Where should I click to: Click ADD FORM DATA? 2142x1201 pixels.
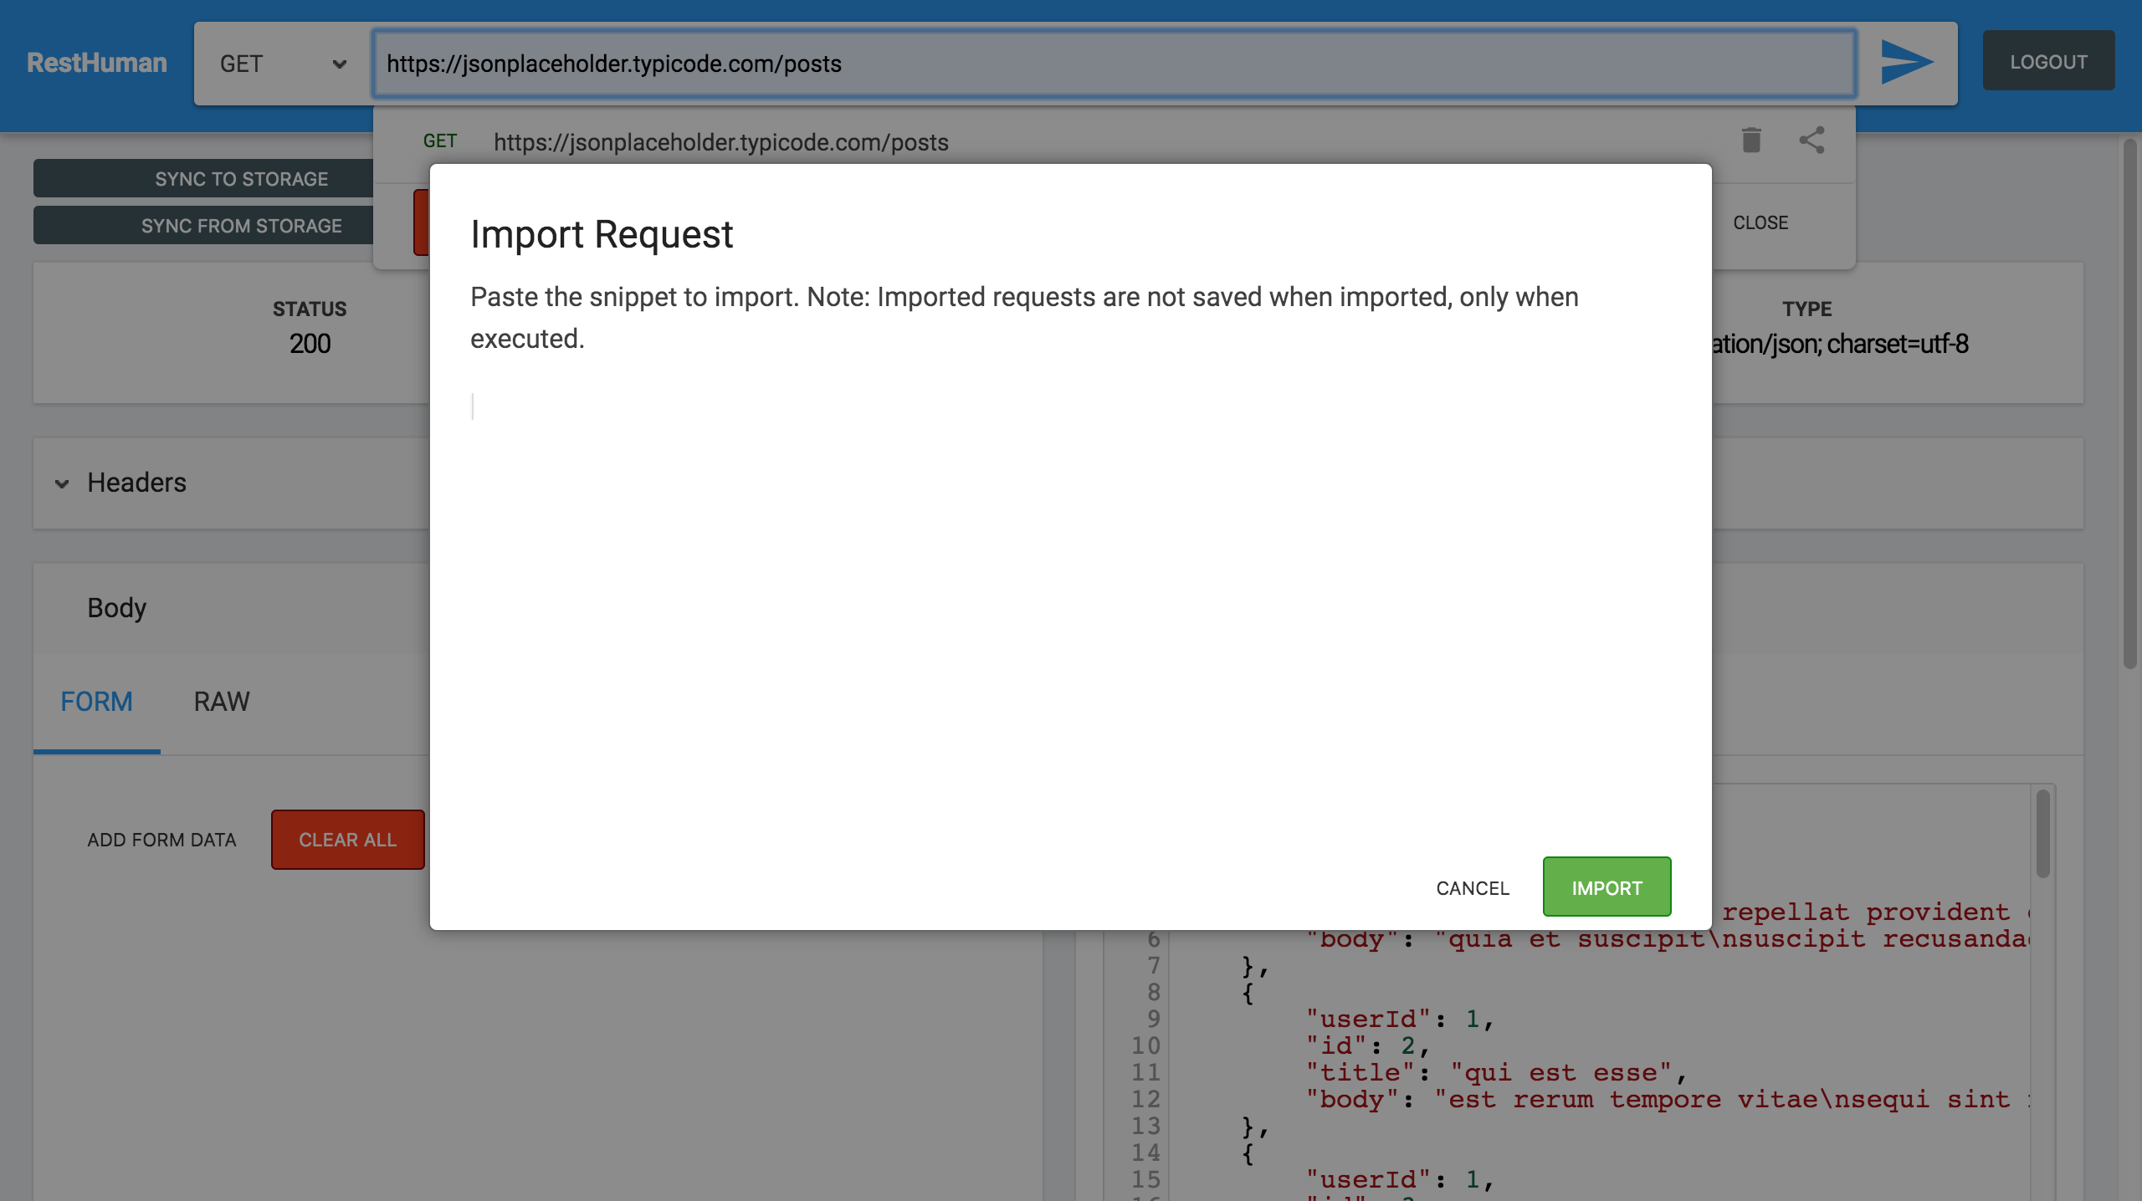pyautogui.click(x=161, y=840)
